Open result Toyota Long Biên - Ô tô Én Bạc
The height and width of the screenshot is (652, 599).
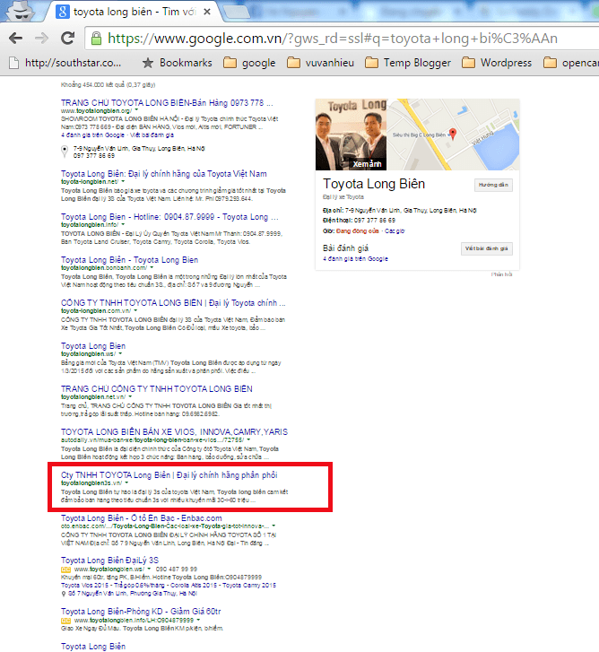coord(142,518)
